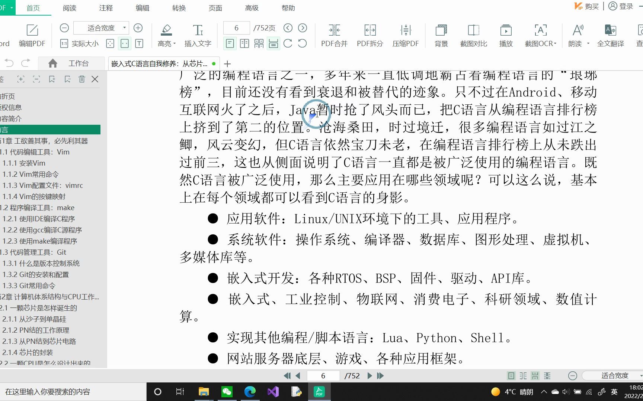The image size is (643, 401).
Task: Select the 插入文字 insert text tool
Action: [x=198, y=36]
